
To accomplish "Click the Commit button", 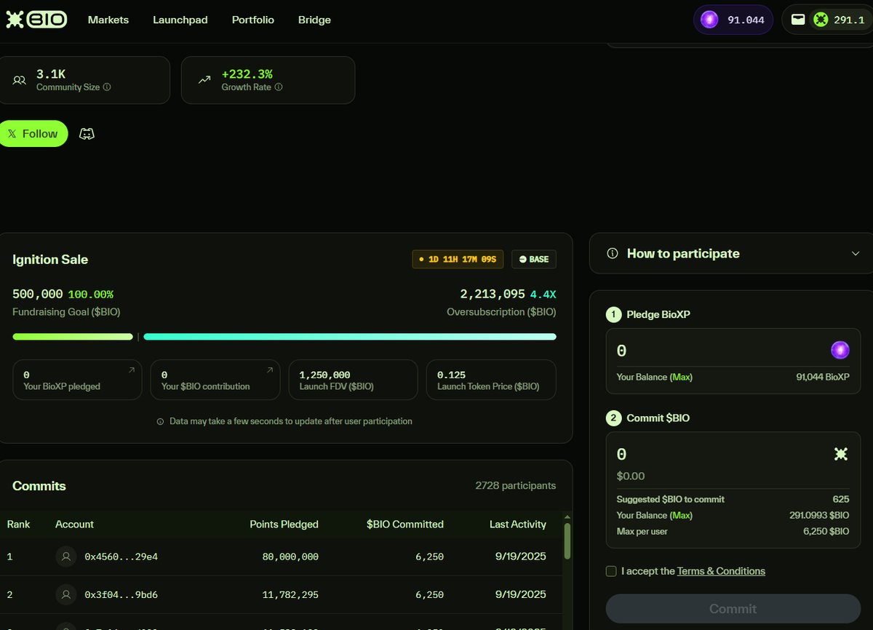I will pyautogui.click(x=733, y=608).
